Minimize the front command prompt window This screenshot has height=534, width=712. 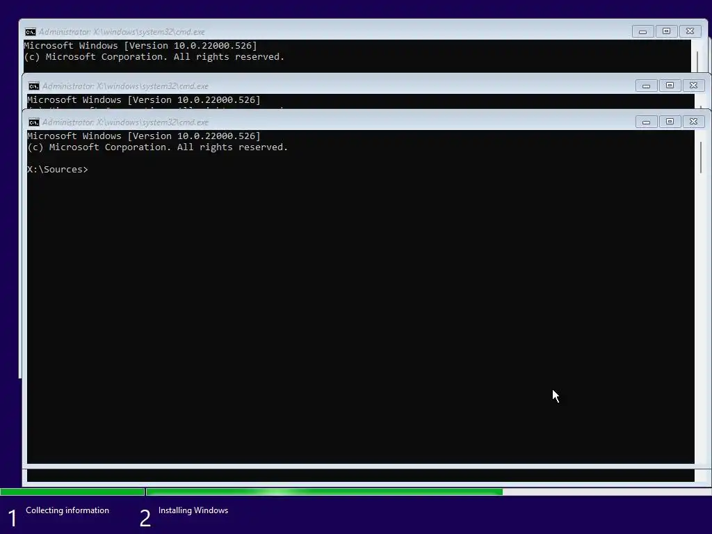[x=646, y=122]
